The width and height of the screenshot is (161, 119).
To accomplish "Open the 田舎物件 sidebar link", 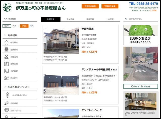I will 14,78.
